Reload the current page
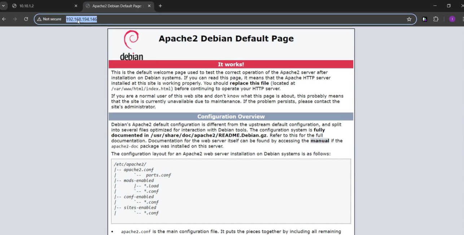 [26, 19]
